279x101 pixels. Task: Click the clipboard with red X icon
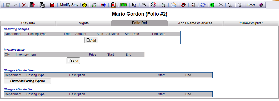pyautogui.click(x=113, y=5)
